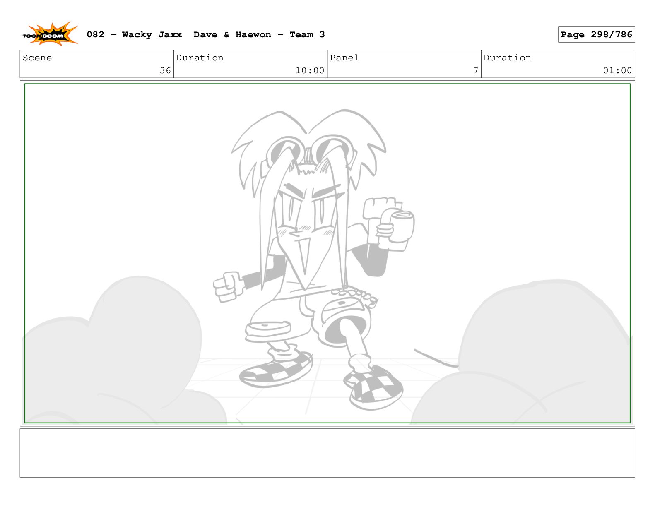This screenshot has height=507, width=655.
Task: Click the 'Page 298/786' box
Action: click(596, 35)
